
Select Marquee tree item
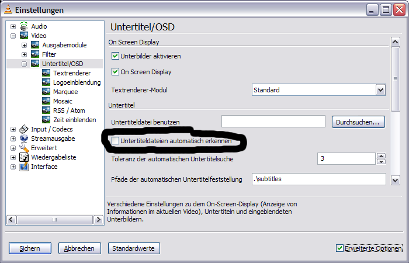point(65,92)
